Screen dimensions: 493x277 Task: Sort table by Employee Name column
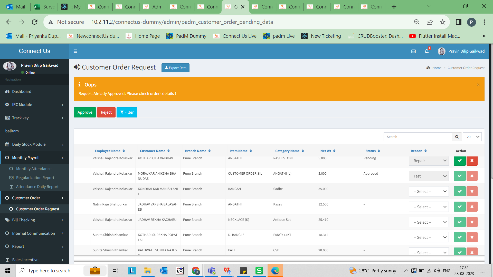110,151
